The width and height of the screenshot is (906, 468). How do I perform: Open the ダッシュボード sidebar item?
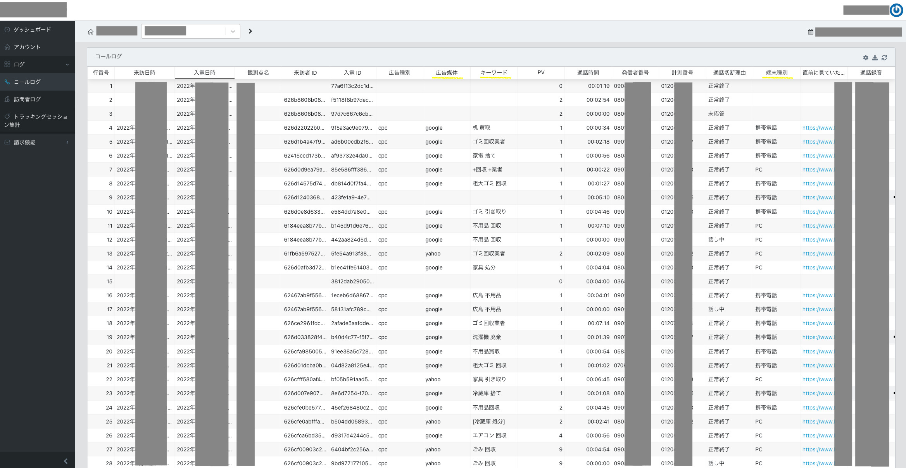[37, 29]
